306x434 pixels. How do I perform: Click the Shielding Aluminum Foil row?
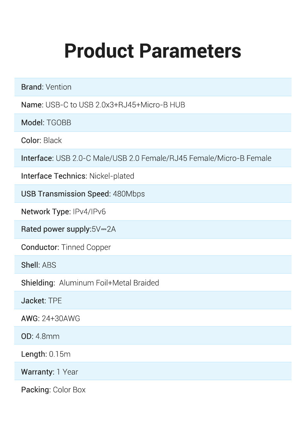click(x=90, y=283)
